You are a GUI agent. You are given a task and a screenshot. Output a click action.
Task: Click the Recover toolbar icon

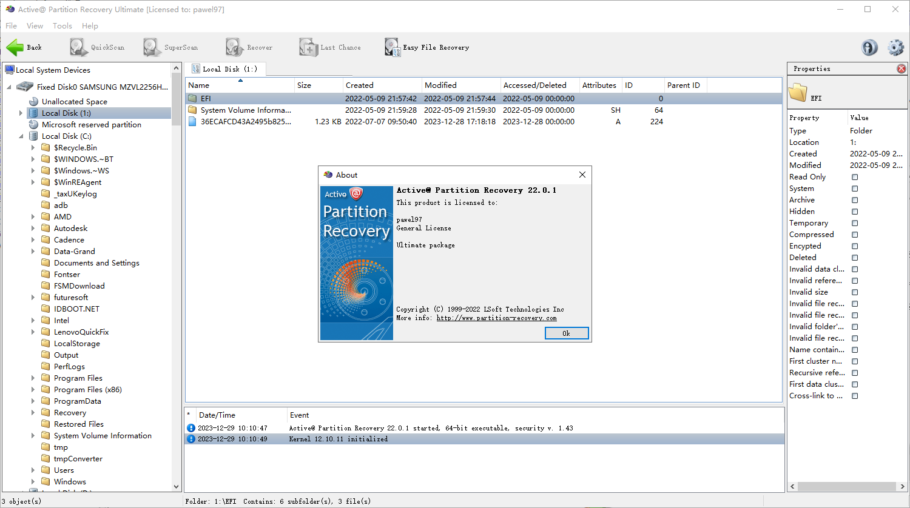234,47
